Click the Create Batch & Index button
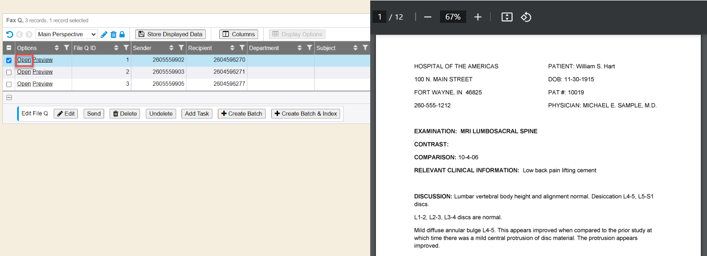The width and height of the screenshot is (707, 256). pos(306,113)
